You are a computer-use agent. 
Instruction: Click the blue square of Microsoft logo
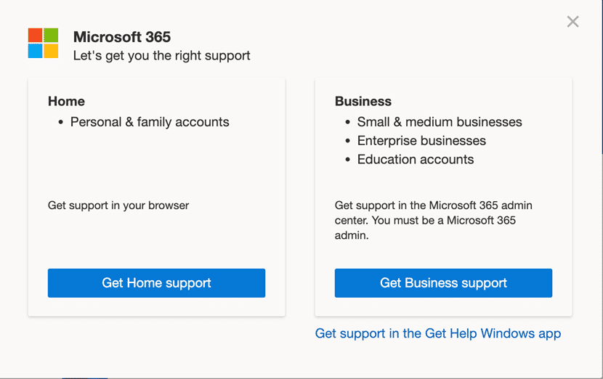click(x=35, y=51)
